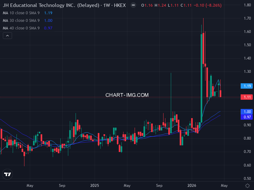This screenshot has width=254, height=190.
Task: Click the 0.60 price axis label
Action: (x=247, y=165)
